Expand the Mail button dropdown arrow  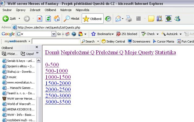[123, 19]
